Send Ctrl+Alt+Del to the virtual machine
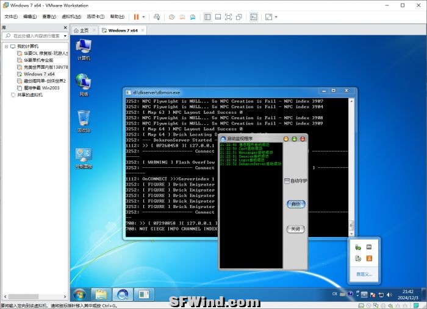The image size is (427, 309). tap(157, 17)
